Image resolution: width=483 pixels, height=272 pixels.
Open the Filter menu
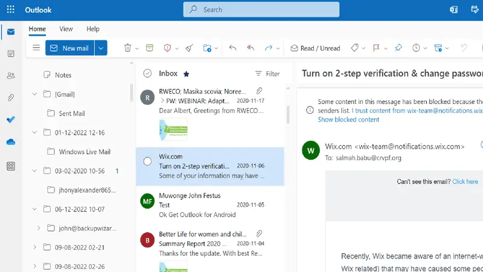tap(267, 74)
